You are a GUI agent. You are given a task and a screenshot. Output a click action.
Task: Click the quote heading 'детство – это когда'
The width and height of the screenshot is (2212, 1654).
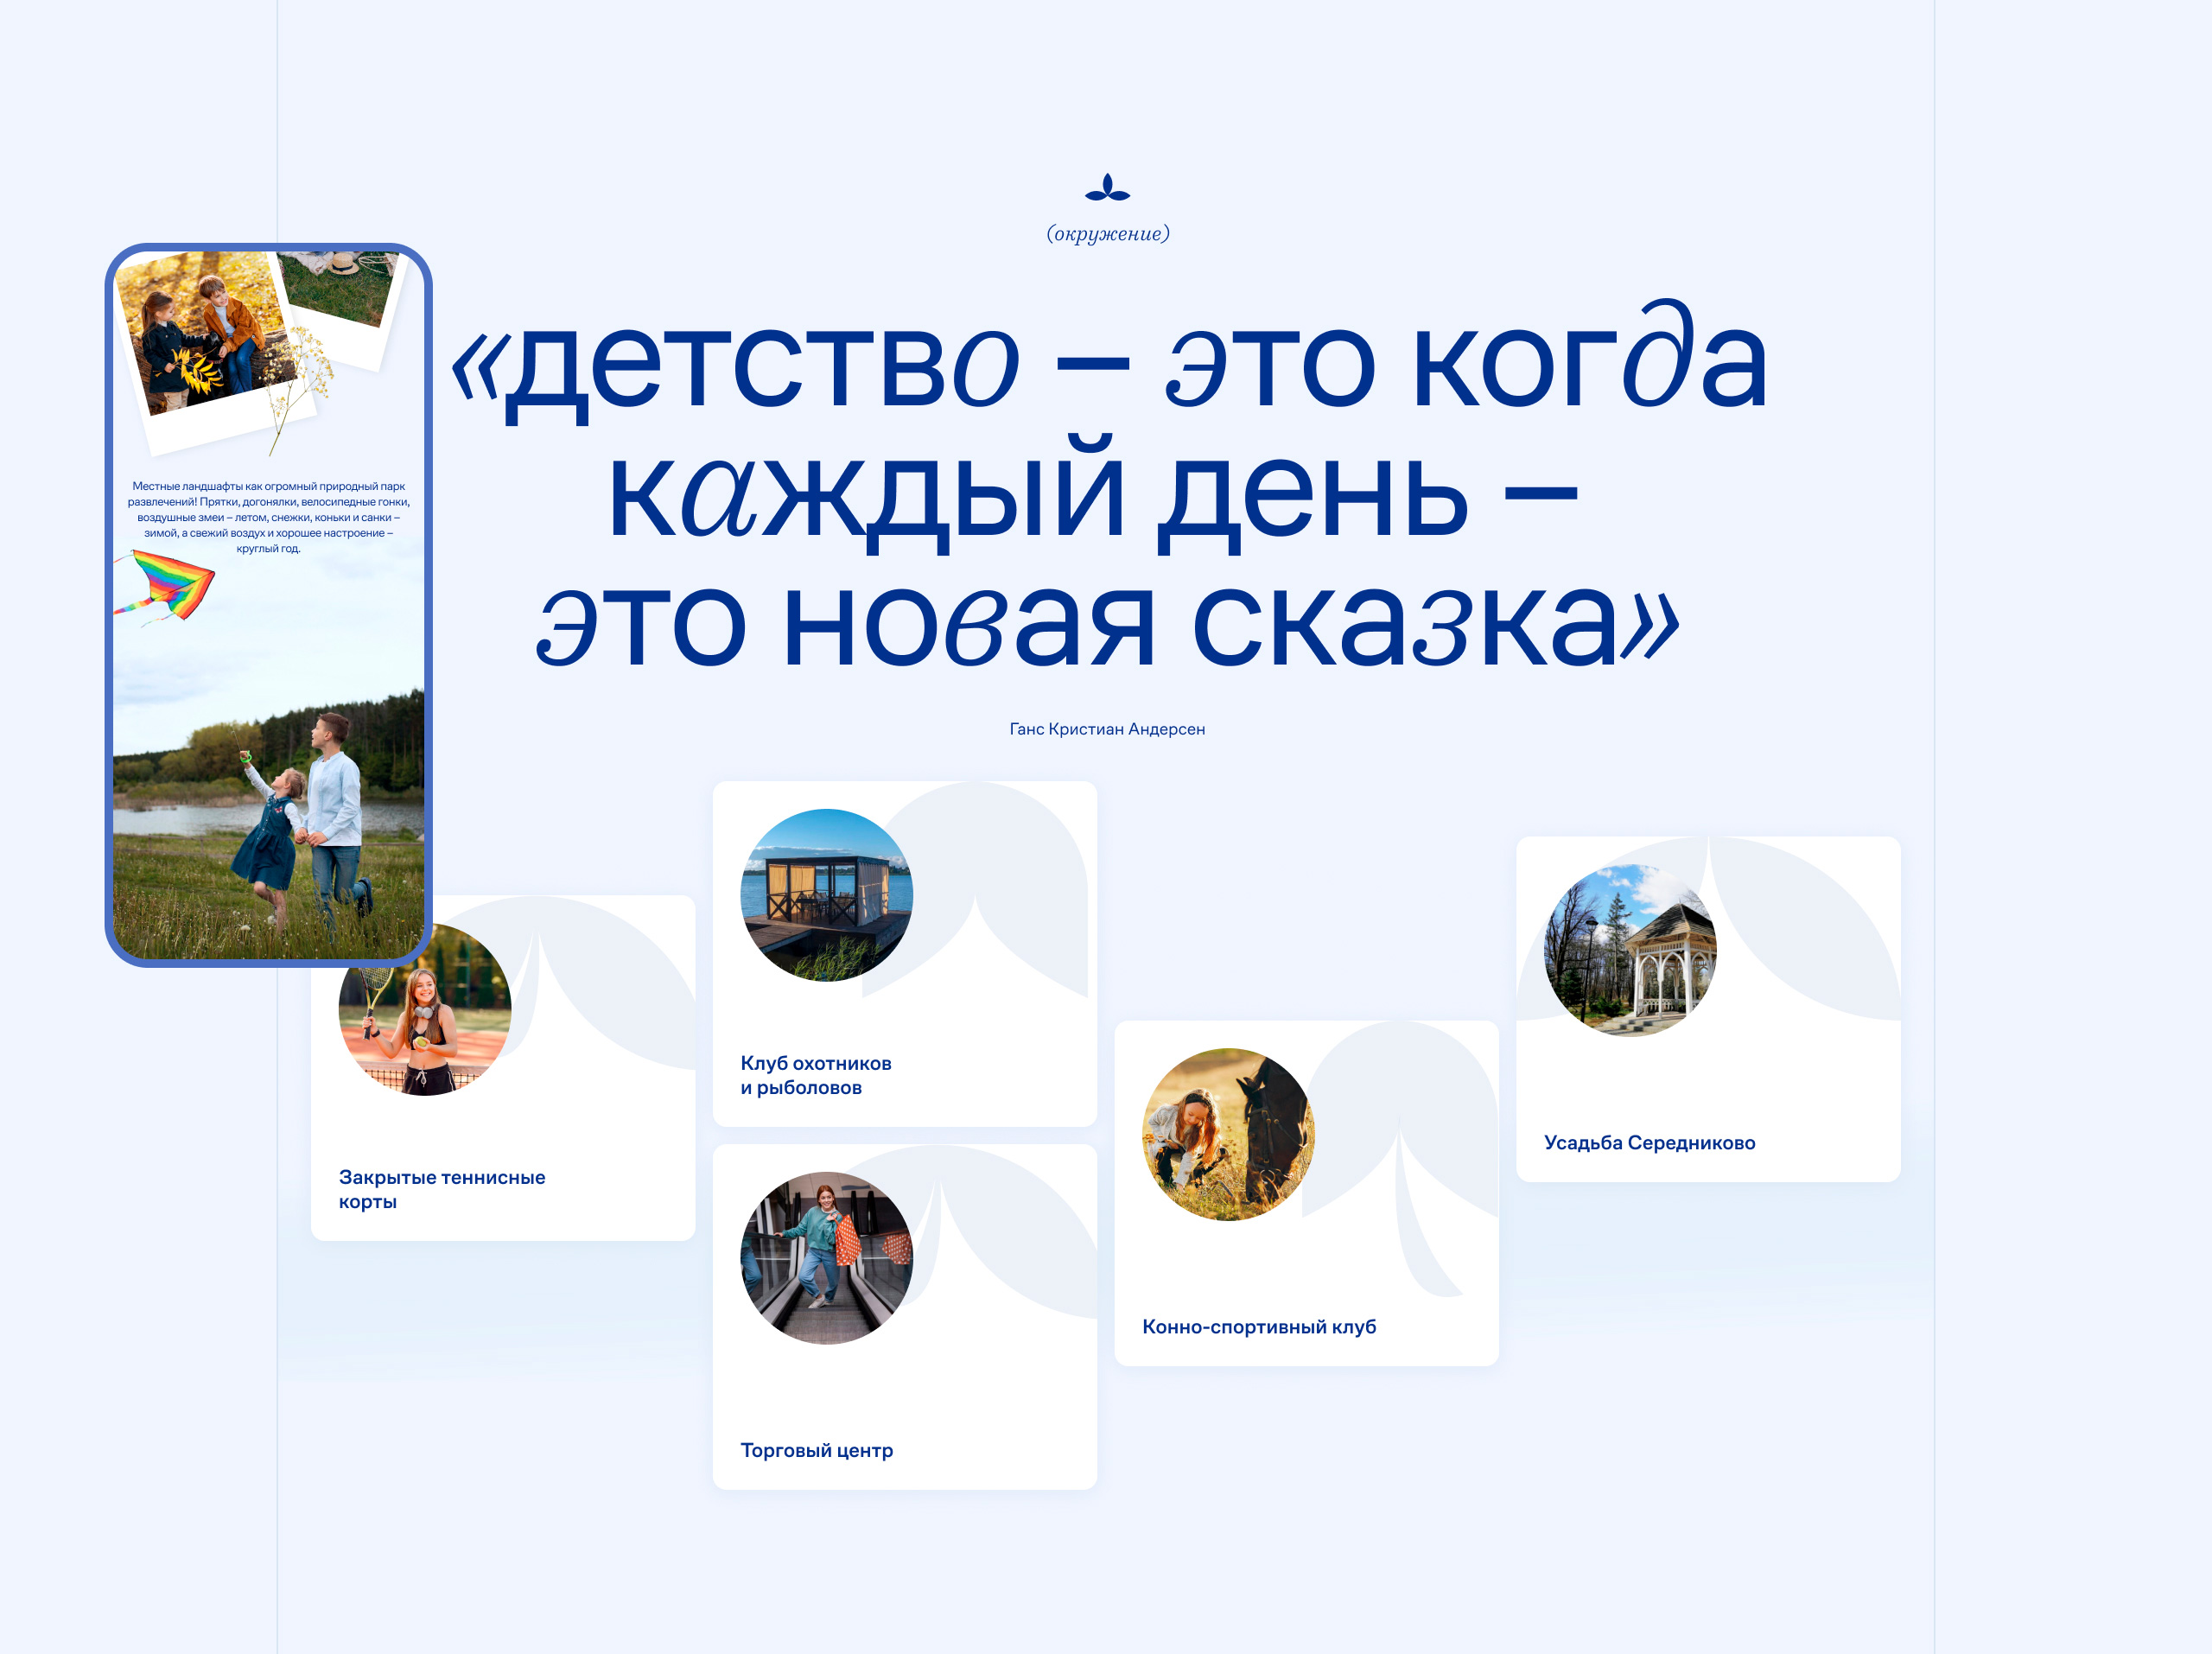click(x=1109, y=362)
